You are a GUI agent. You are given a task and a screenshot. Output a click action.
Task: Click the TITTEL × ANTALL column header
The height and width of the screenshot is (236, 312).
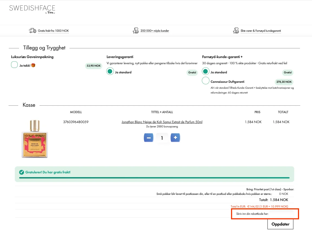tap(162, 112)
